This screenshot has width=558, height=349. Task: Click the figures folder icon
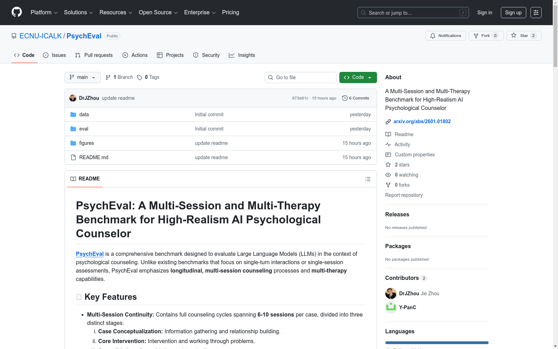pos(73,143)
